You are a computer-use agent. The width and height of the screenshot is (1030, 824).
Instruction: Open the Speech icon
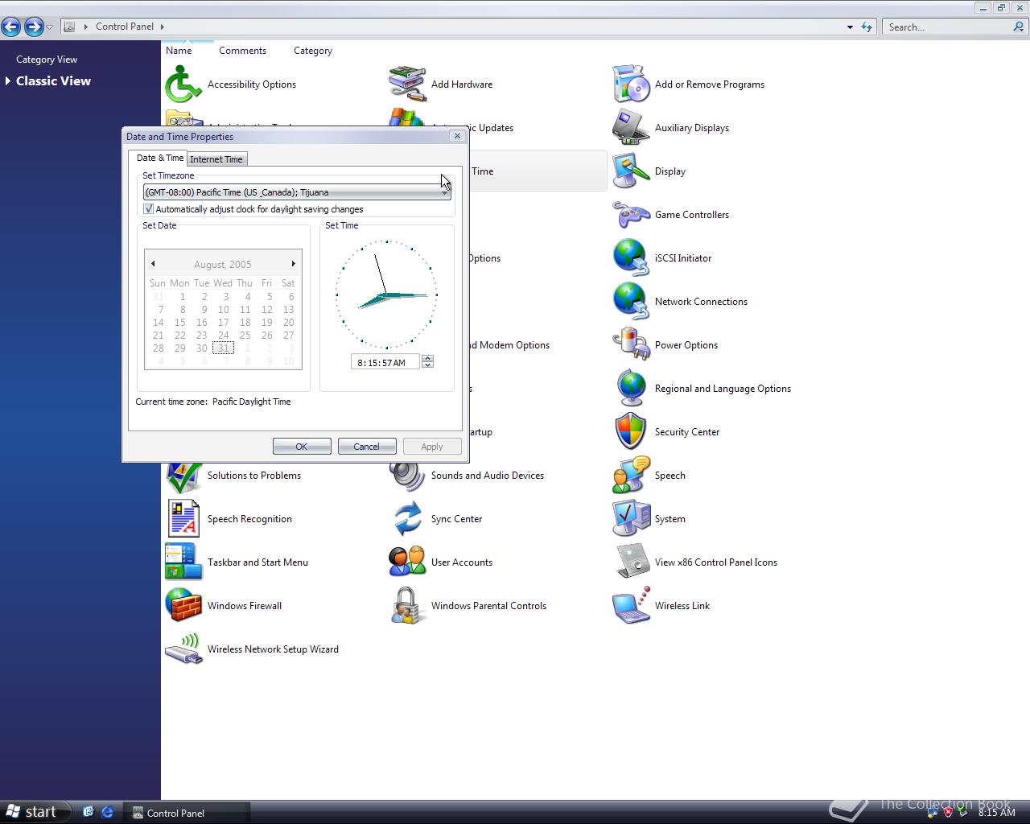pyautogui.click(x=631, y=476)
